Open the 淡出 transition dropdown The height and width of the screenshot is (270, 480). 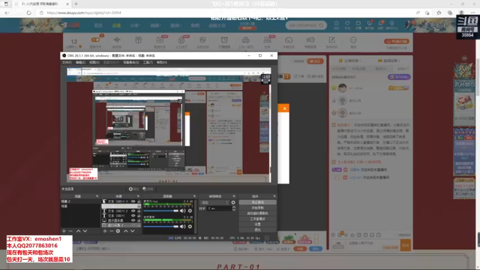tap(214, 202)
